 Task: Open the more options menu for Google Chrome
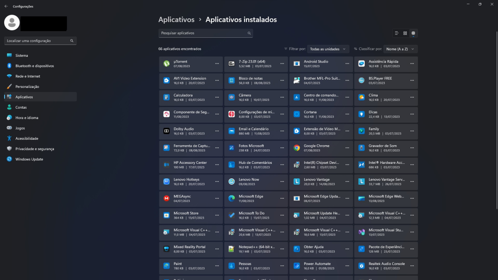click(347, 148)
